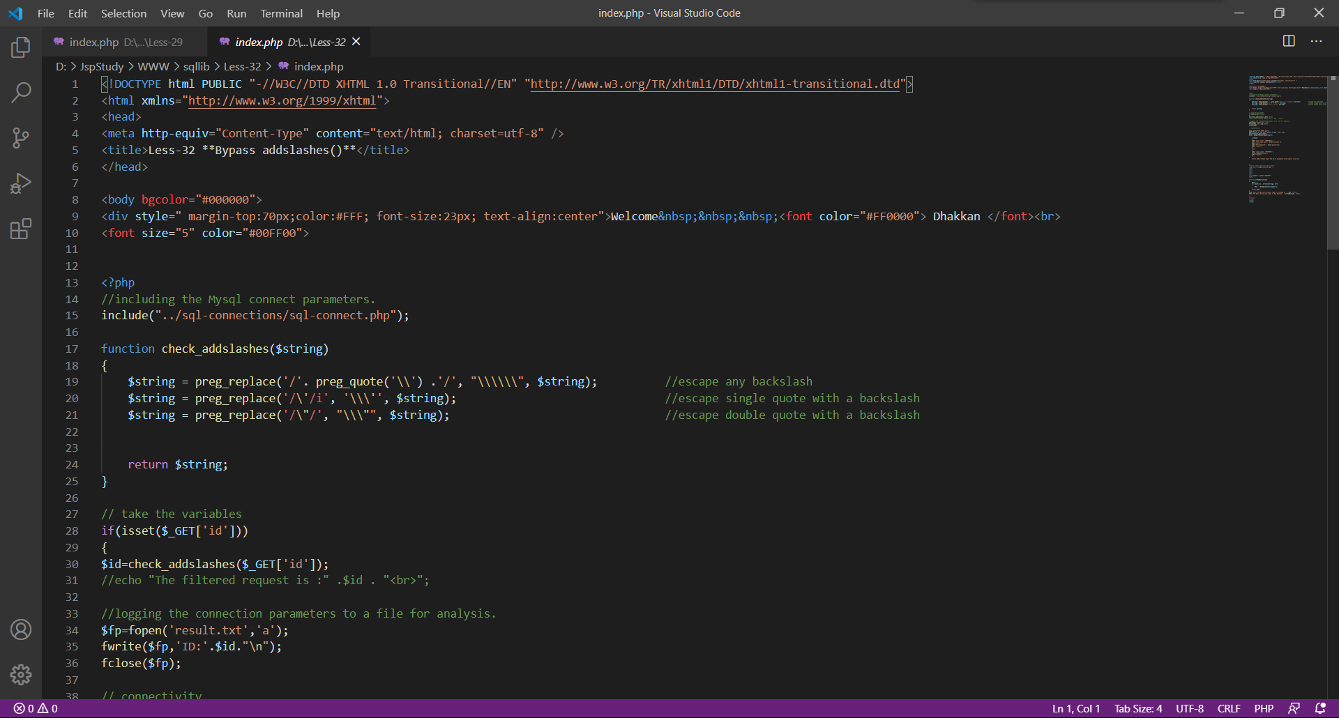Open the Manage gear menu
Viewport: 1339px width, 718px height.
point(21,674)
